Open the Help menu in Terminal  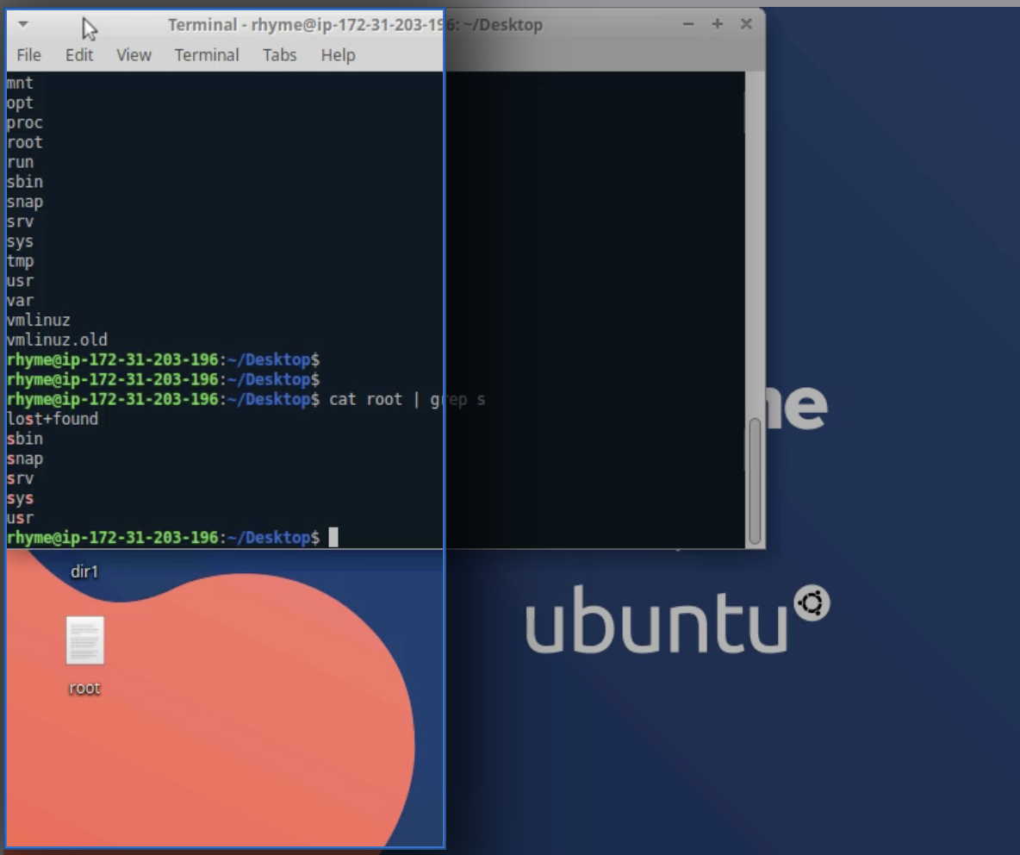(x=339, y=55)
